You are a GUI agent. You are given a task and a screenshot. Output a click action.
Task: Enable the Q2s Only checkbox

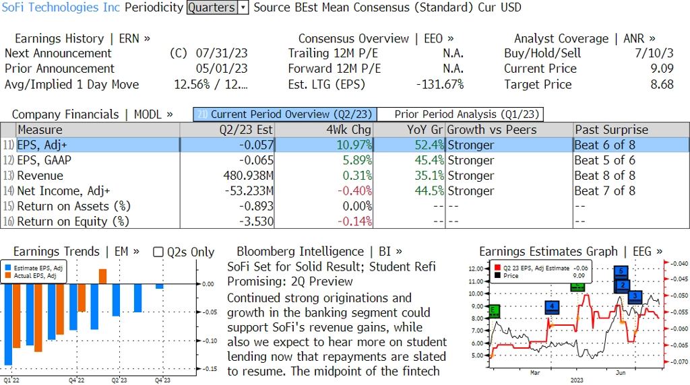[x=158, y=252]
